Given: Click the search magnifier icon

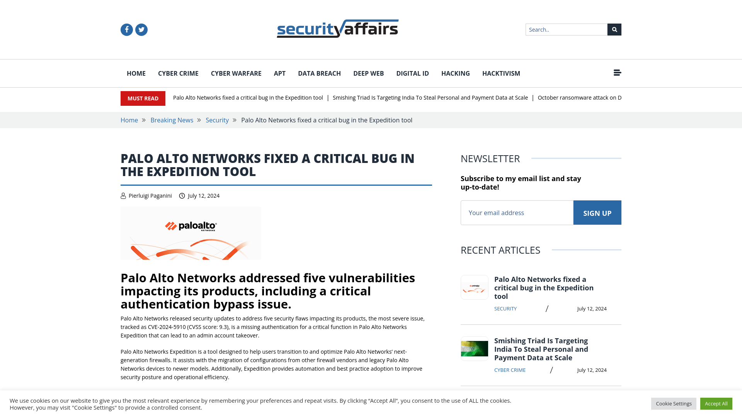Looking at the screenshot, I should 614,29.
